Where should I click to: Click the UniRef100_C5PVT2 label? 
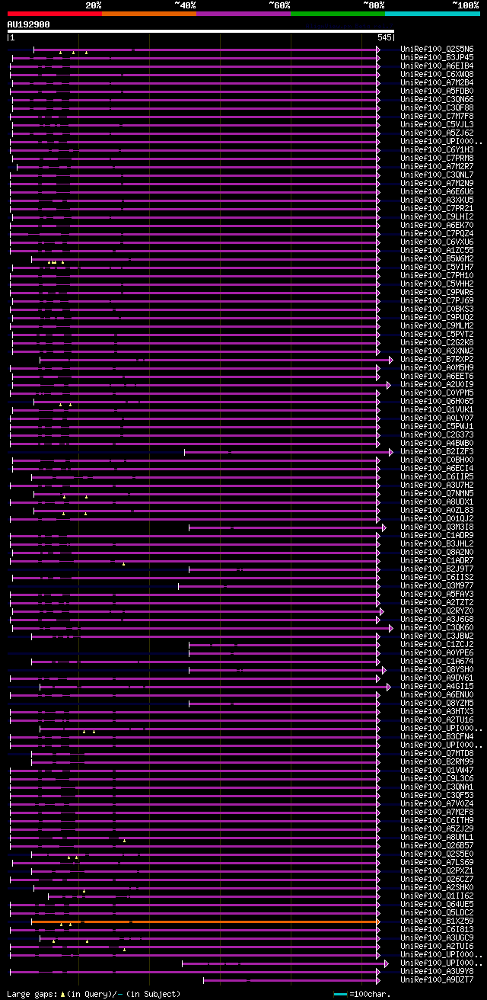point(437,335)
